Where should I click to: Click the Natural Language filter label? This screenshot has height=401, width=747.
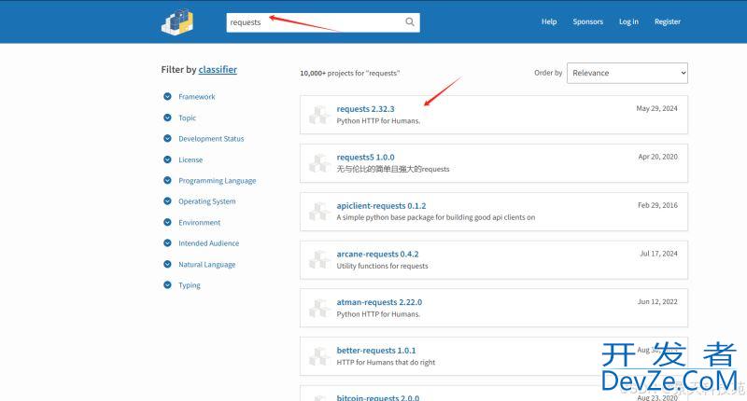coord(206,265)
